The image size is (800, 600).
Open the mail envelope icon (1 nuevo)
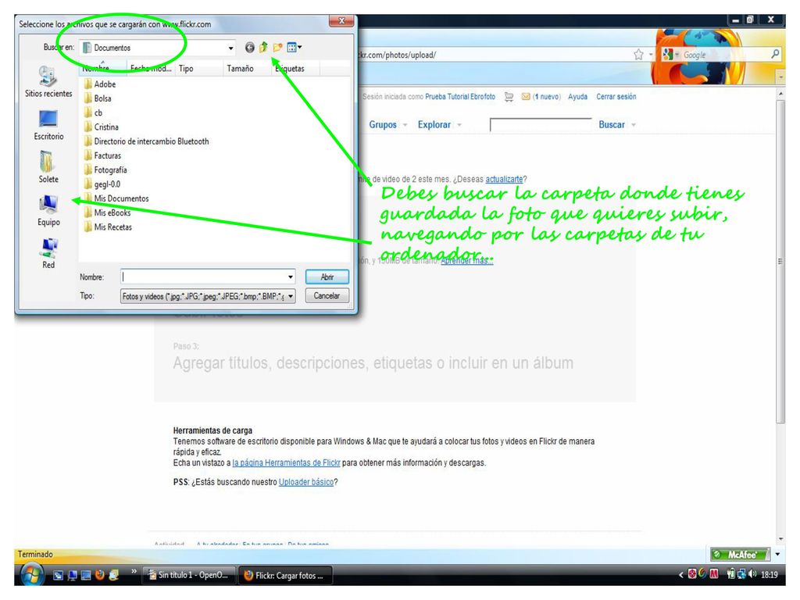coord(526,96)
